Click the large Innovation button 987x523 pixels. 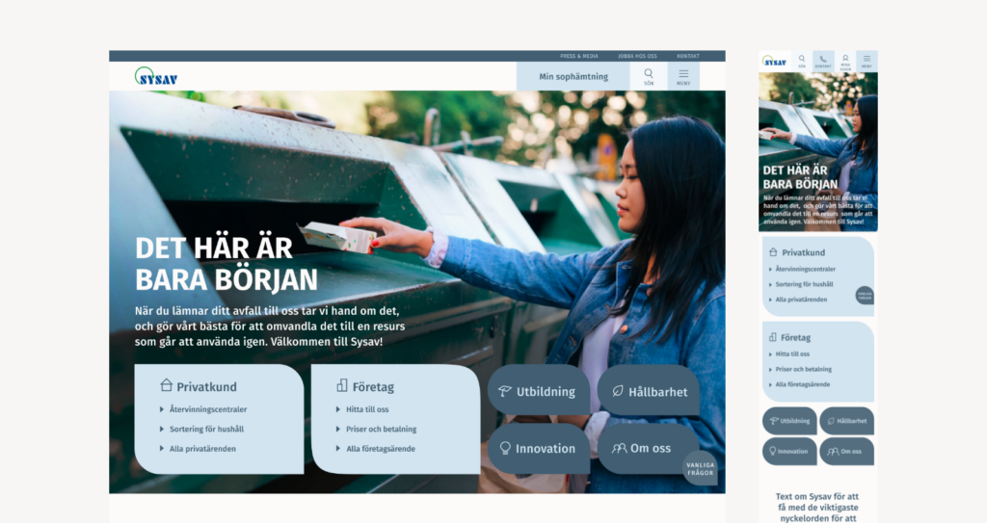539,448
